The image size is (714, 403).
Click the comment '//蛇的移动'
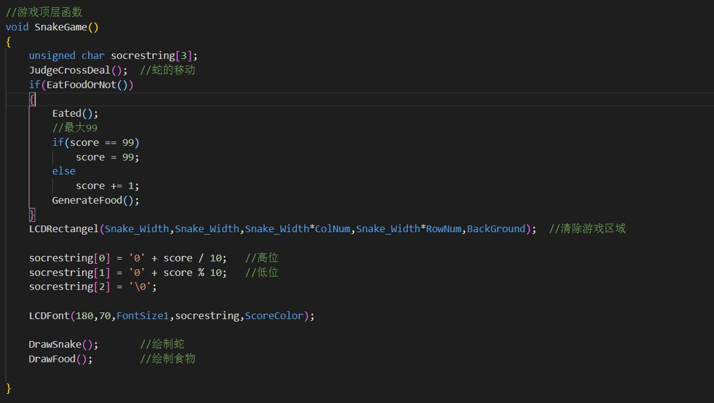point(168,71)
